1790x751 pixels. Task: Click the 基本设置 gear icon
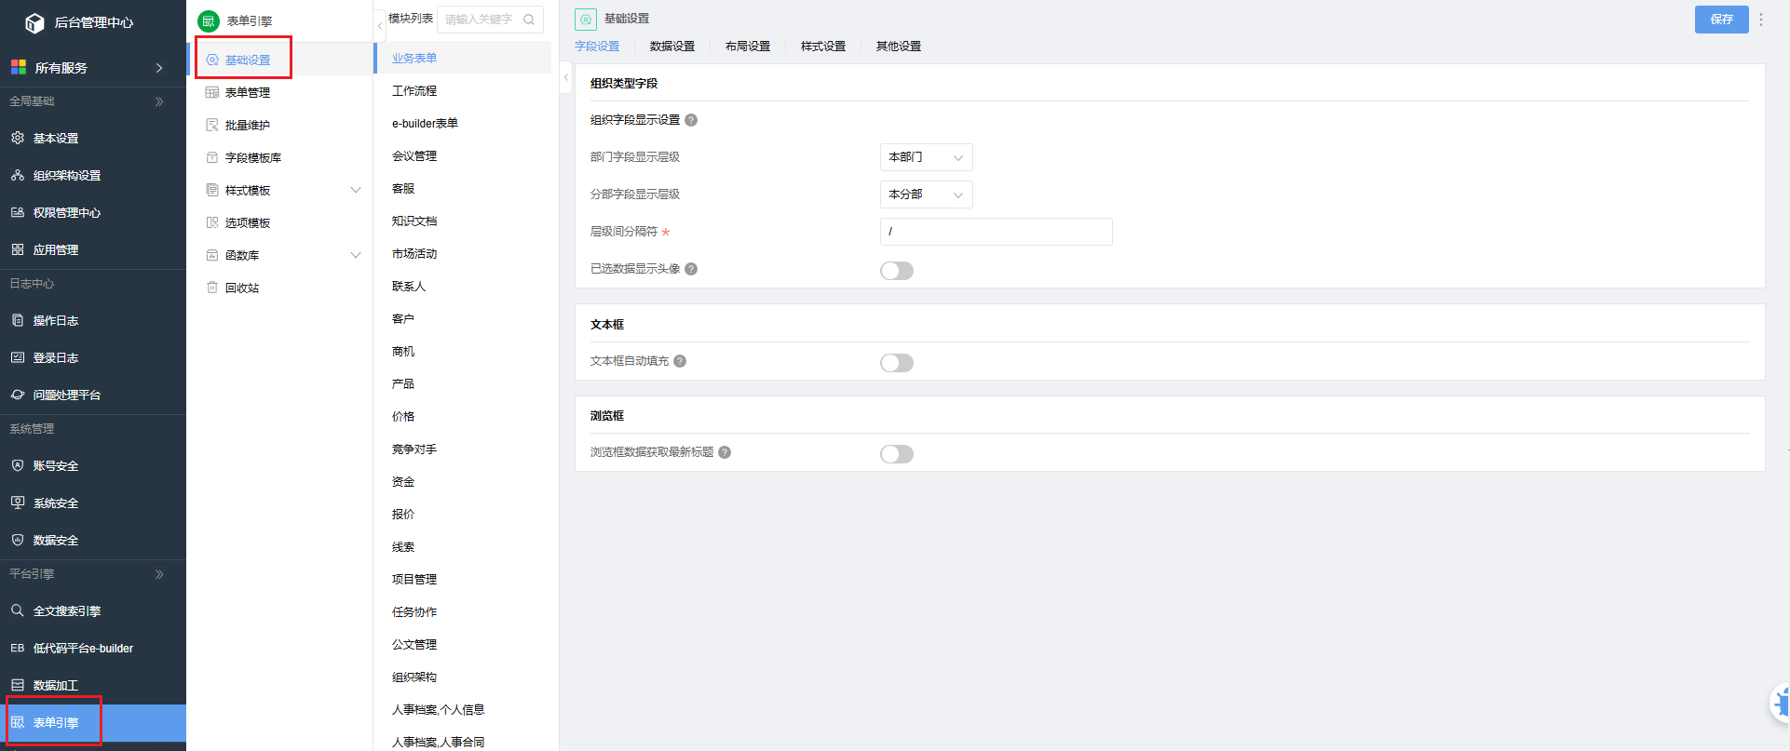pos(18,138)
